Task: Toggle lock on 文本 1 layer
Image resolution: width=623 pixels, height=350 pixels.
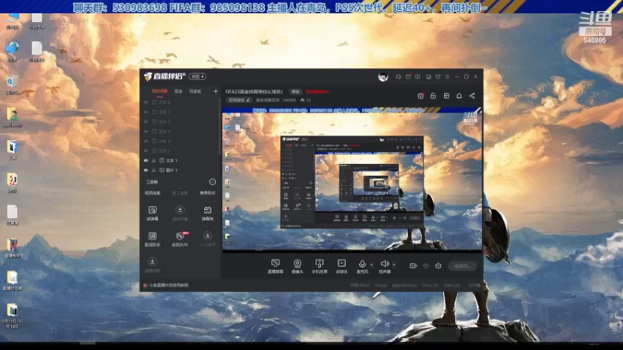Action: 153,160
